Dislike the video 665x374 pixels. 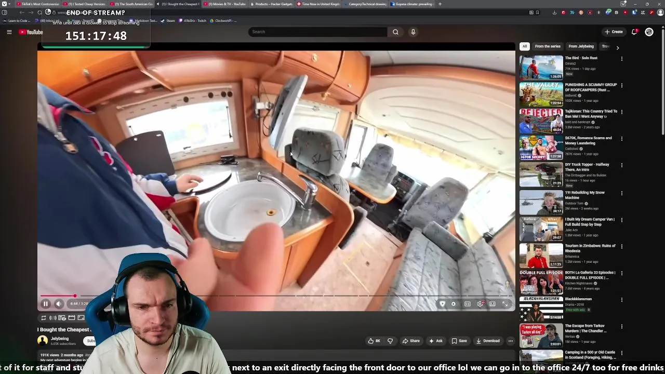click(x=390, y=341)
